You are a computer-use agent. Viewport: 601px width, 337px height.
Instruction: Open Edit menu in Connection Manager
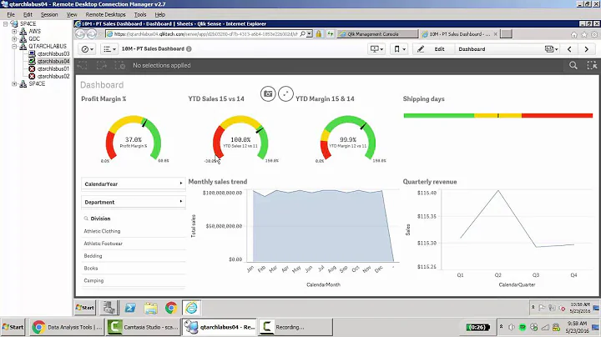28,14
